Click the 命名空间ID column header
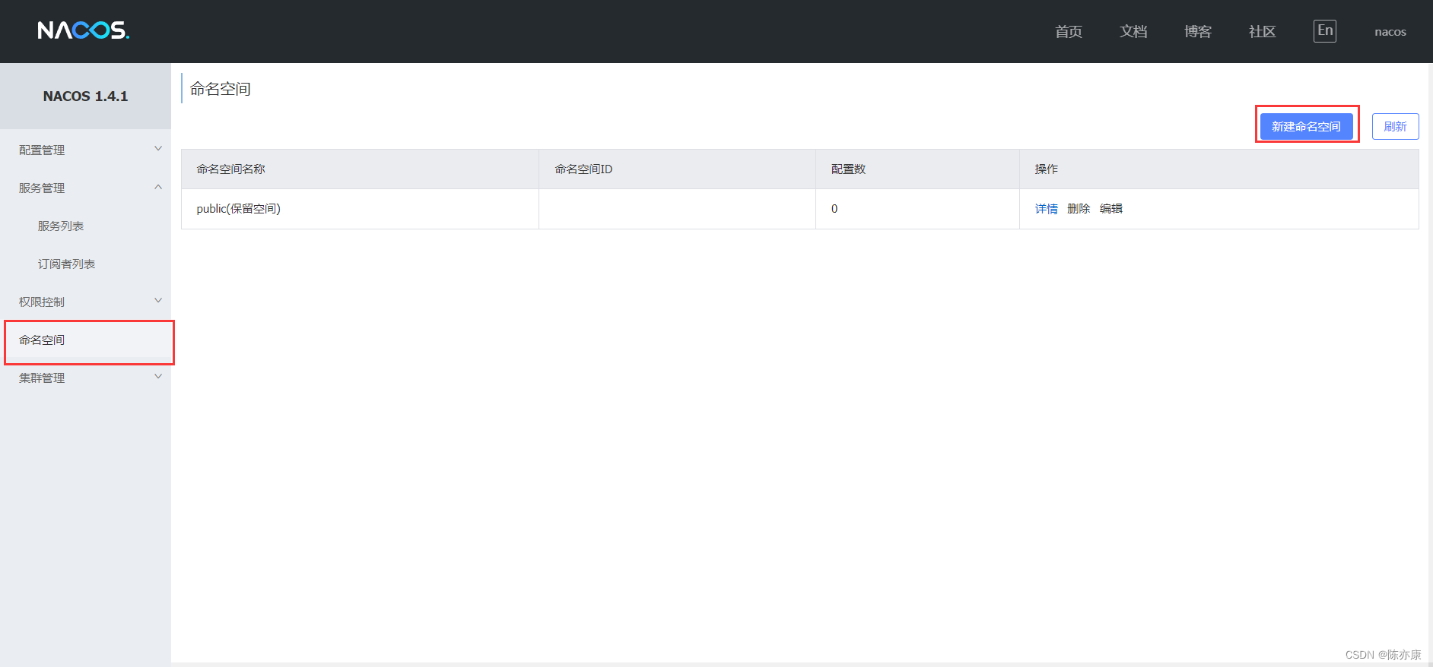This screenshot has width=1433, height=667. click(677, 169)
